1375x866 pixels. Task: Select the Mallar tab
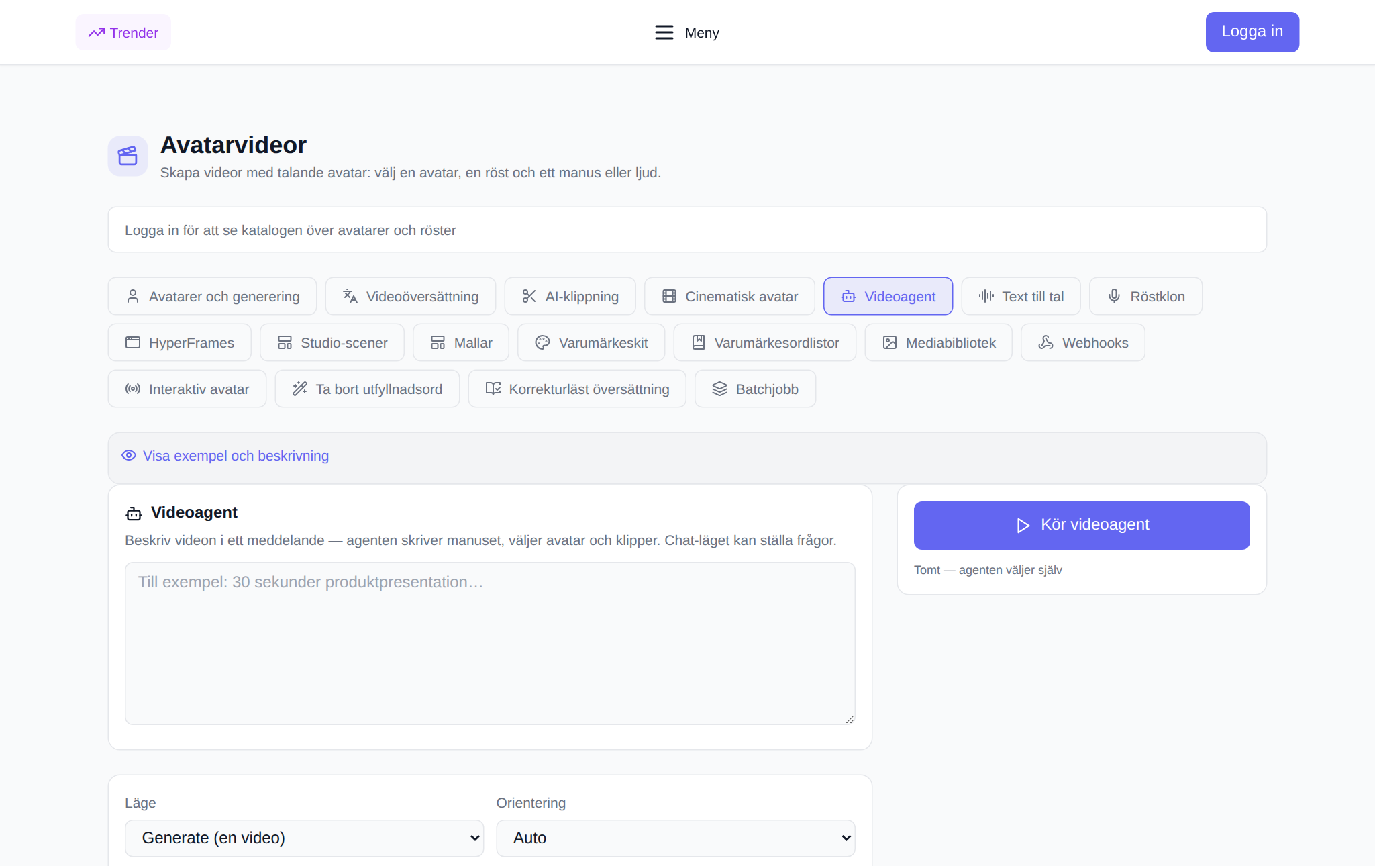(x=461, y=342)
